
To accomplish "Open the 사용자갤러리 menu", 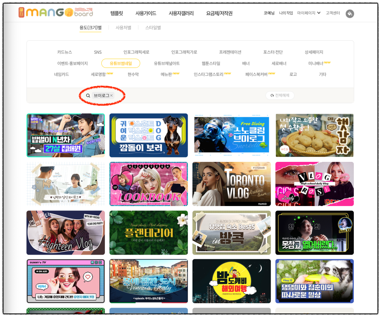I will click(x=181, y=13).
